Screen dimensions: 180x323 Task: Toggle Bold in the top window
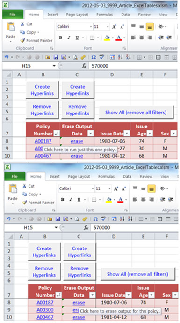pyautogui.click(x=61, y=38)
